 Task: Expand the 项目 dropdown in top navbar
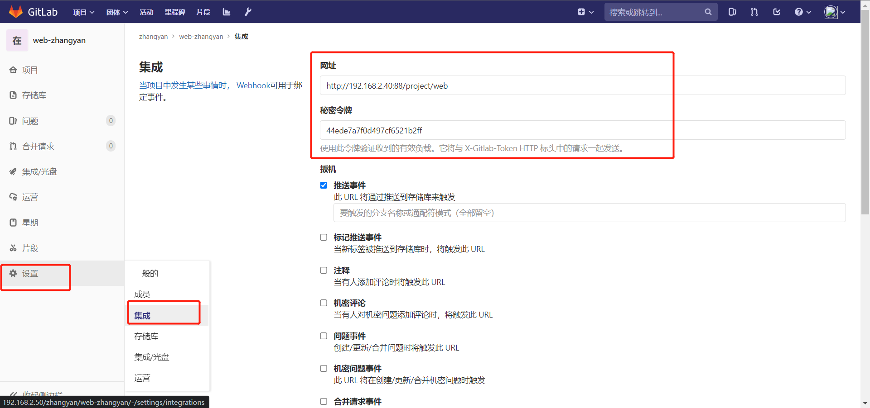pos(83,12)
